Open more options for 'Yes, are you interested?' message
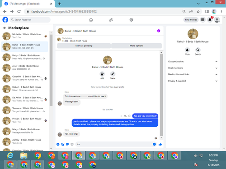This screenshot has height=169, width=226. pos(121,116)
